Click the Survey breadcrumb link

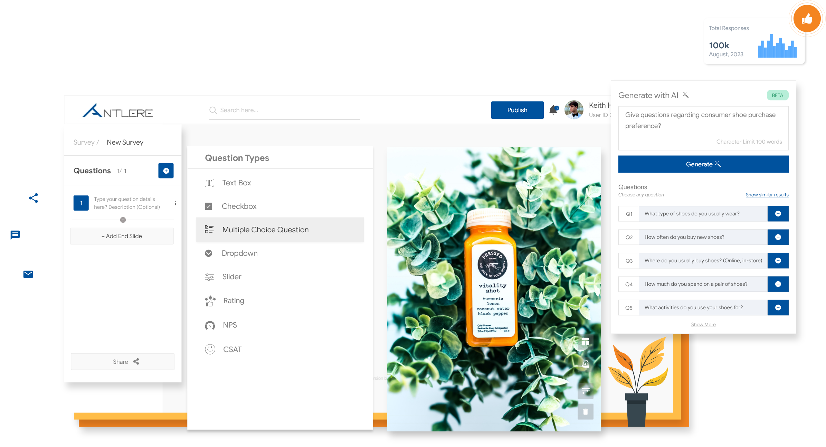(84, 142)
